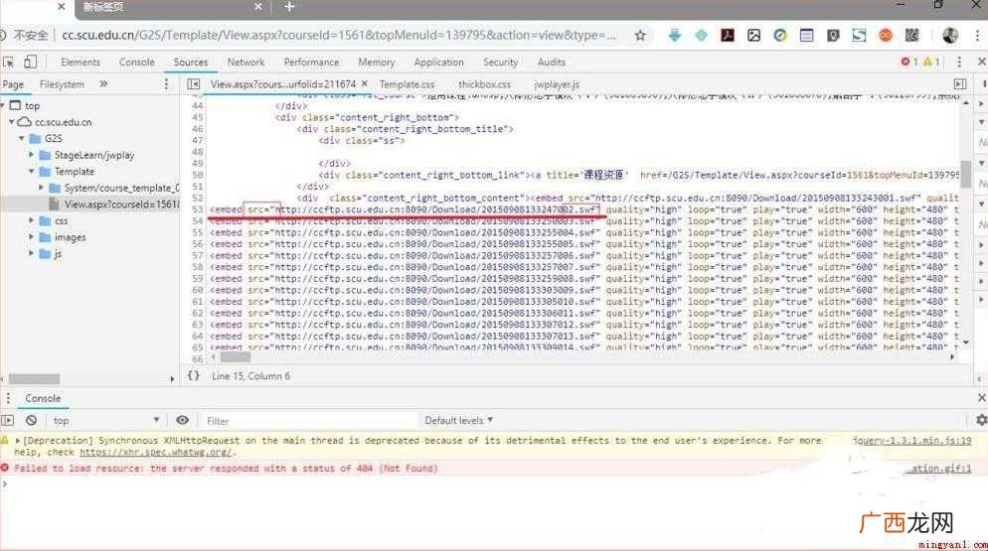Toggle the live expression eye icon
The width and height of the screenshot is (988, 551).
[182, 420]
